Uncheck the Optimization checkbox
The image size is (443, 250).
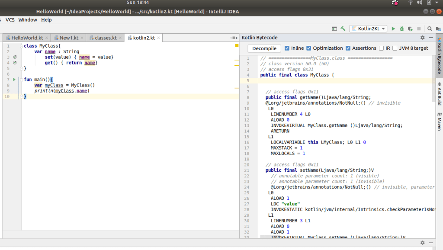pyautogui.click(x=308, y=48)
